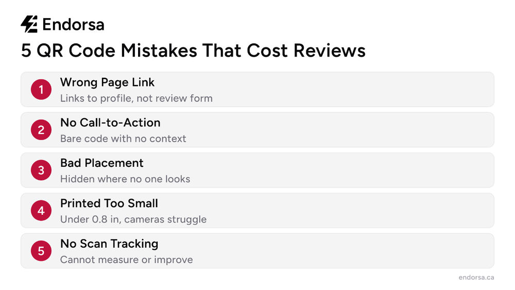
Task: Click the red number 5 circle badge
Action: pyautogui.click(x=41, y=251)
